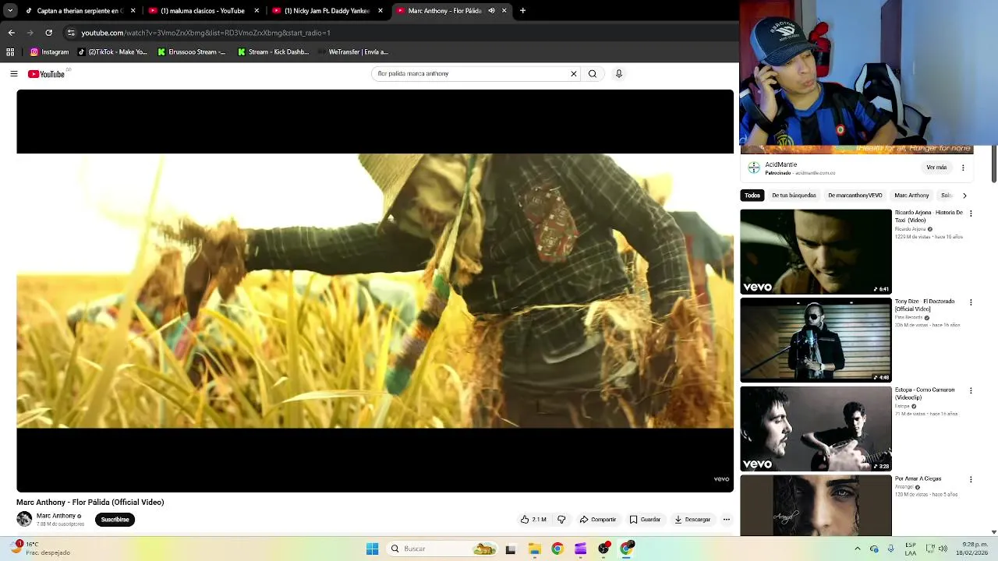Switch to the maluma clasicos YouTube tab

pyautogui.click(x=203, y=11)
